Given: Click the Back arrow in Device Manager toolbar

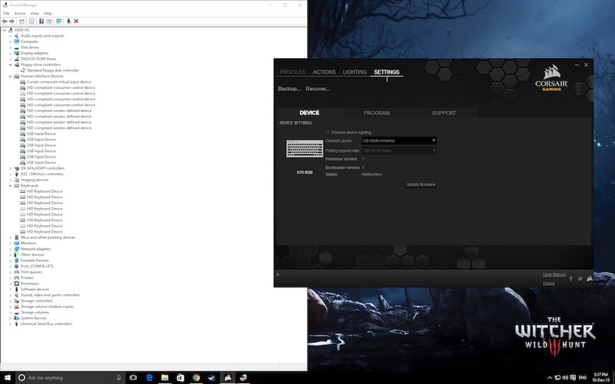Looking at the screenshot, I should click(x=5, y=22).
